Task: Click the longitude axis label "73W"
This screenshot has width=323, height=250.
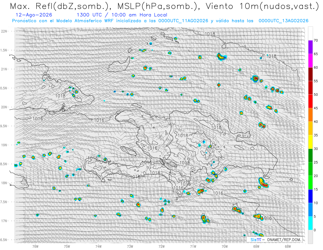Action: pos(130,246)
